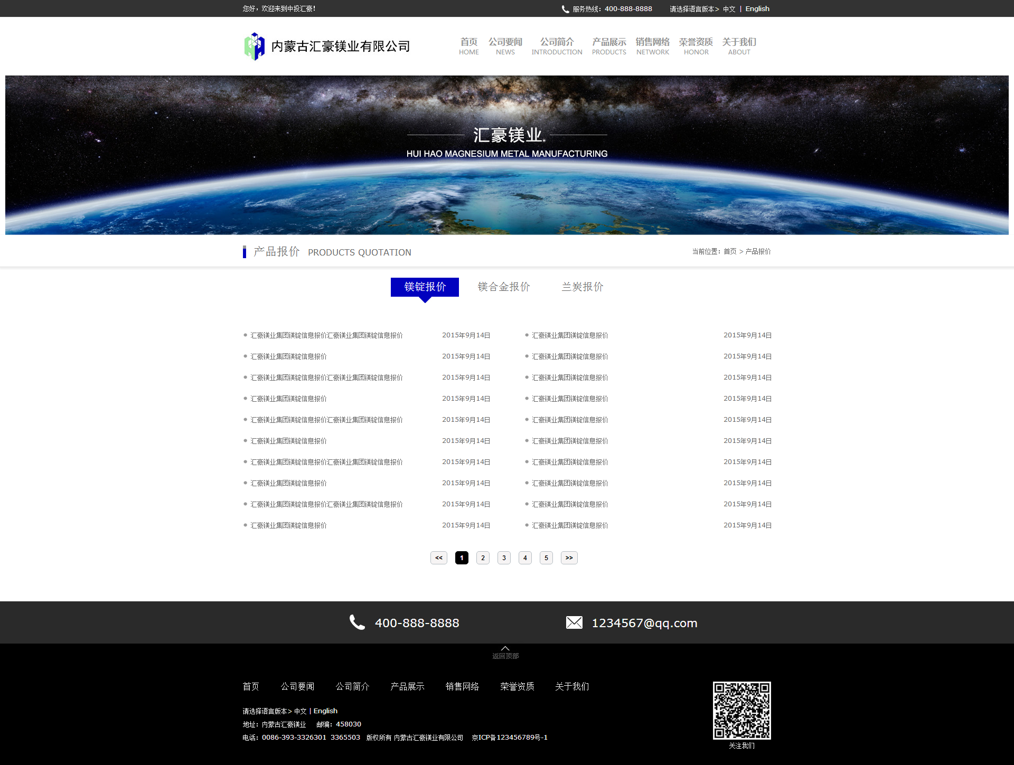
Task: Go to page 2 in pagination
Action: (483, 558)
